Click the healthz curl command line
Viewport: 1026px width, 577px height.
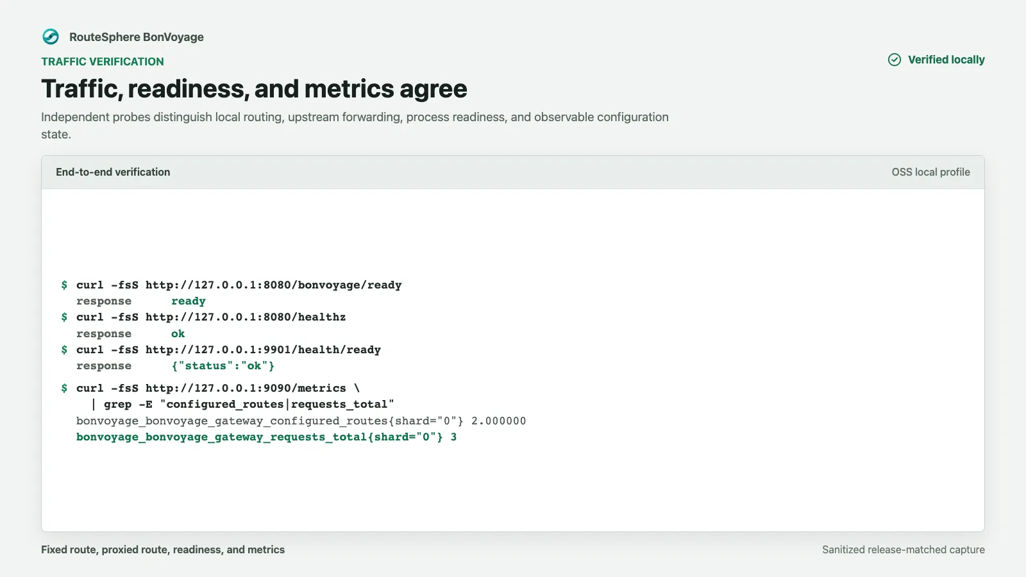[x=211, y=317]
